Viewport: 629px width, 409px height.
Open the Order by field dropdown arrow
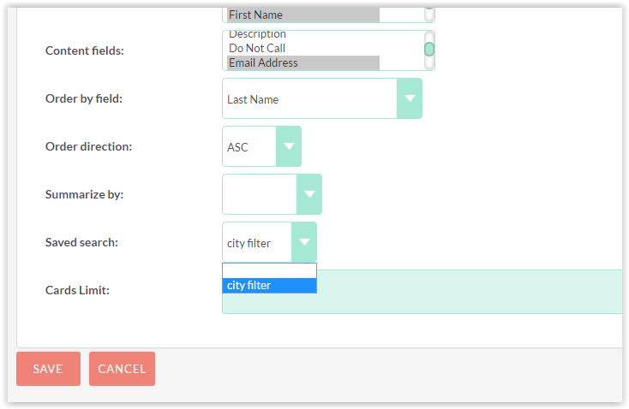[409, 98]
